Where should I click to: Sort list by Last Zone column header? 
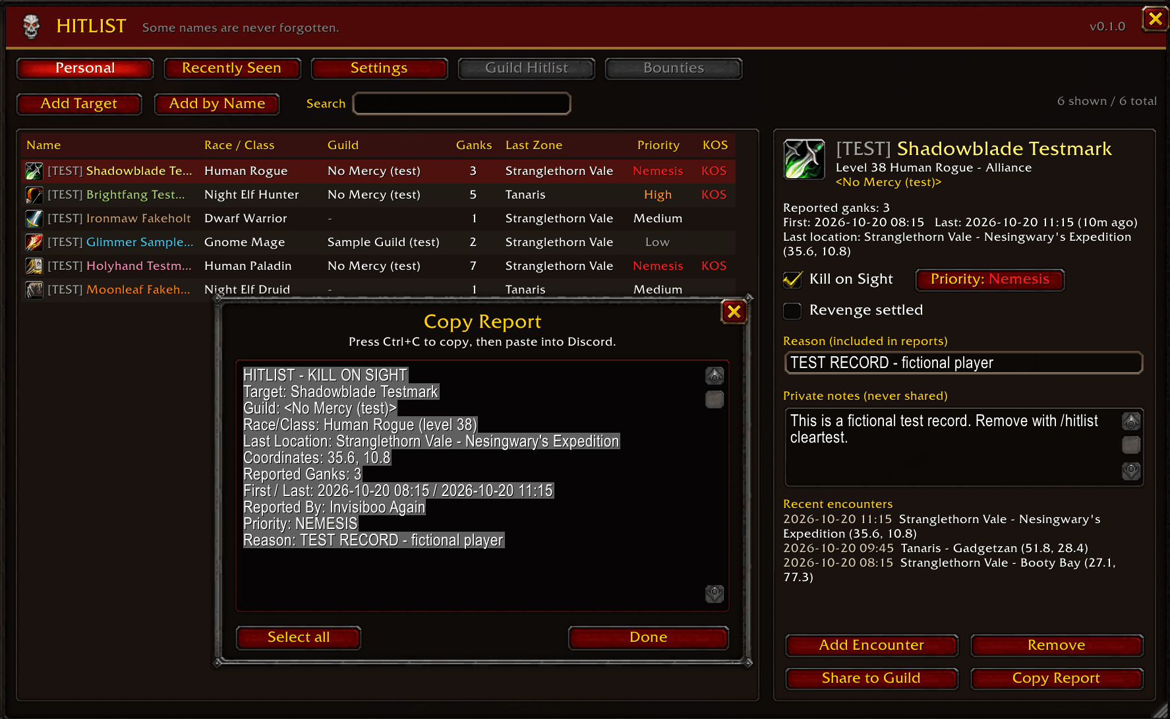pos(534,145)
